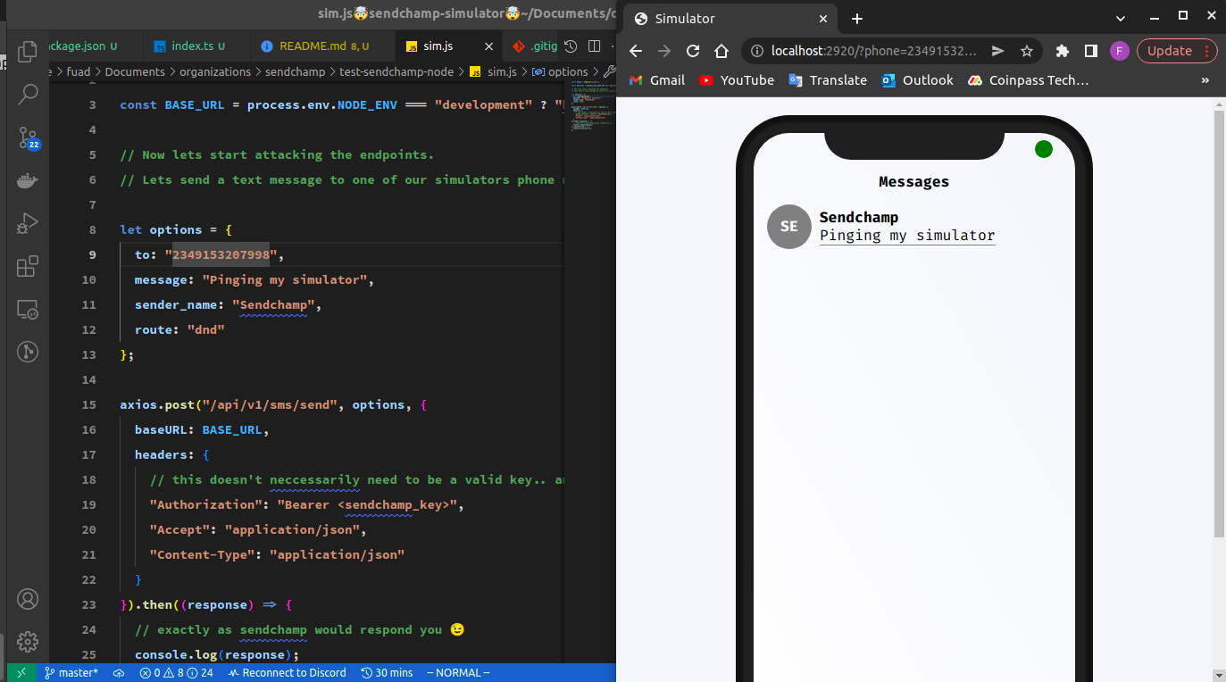Open the Remote Explorer view

28,309
